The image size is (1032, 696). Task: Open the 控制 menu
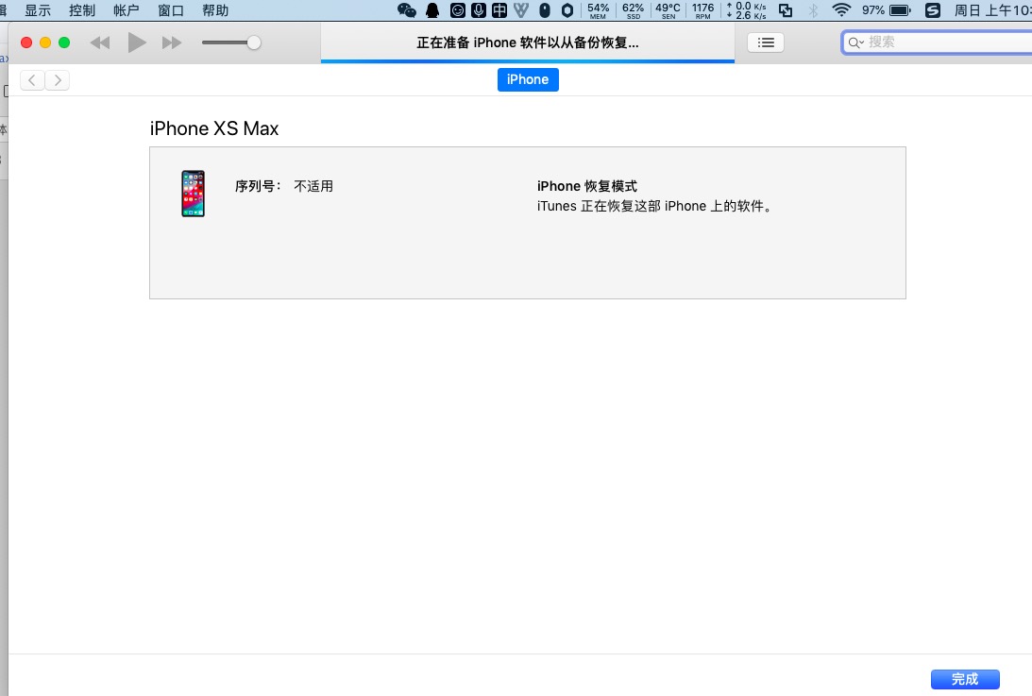[82, 10]
